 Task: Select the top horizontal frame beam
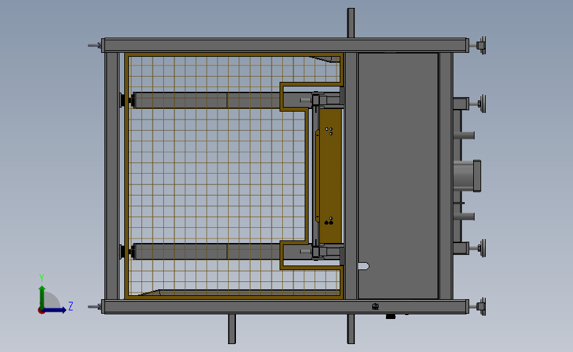[285, 46]
